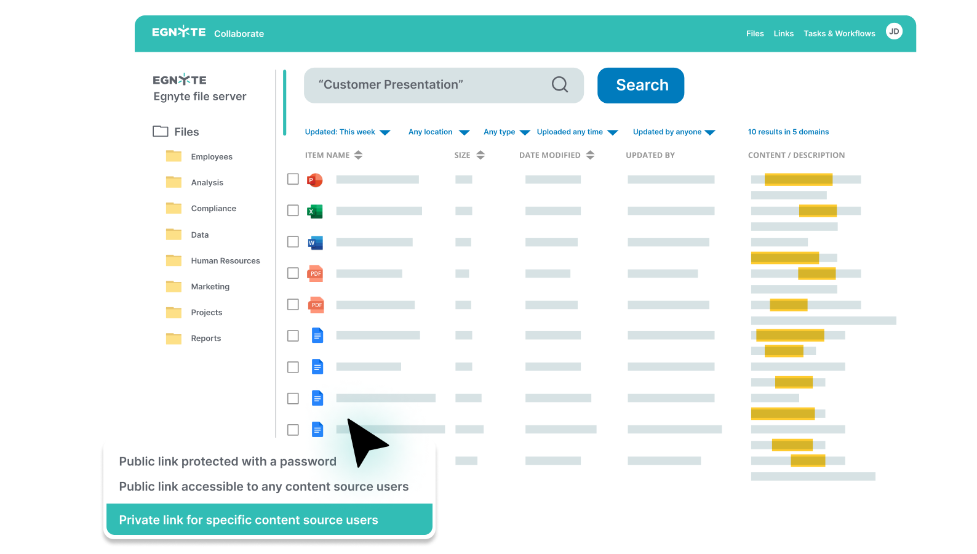The width and height of the screenshot is (977, 554).
Task: Tick the checkbox next to Word document
Action: coord(293,242)
